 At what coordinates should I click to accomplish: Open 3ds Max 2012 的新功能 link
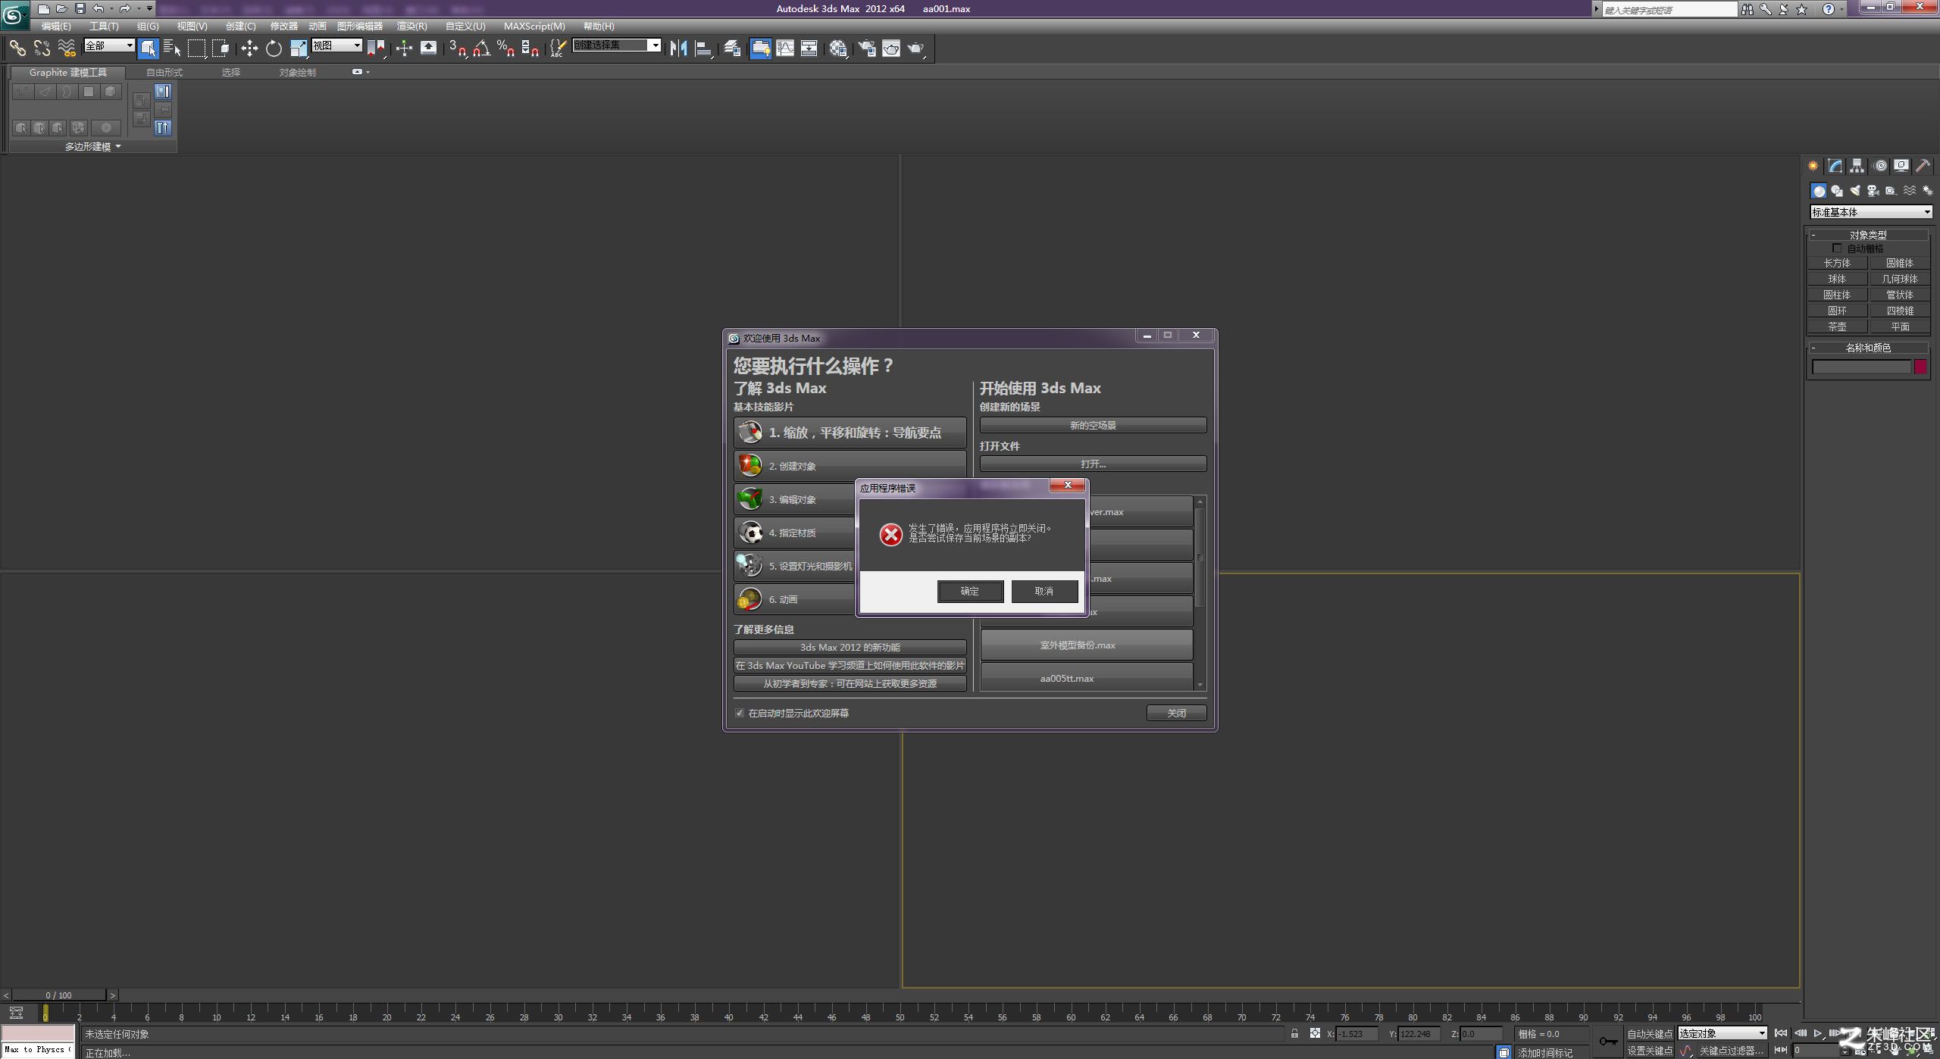tap(850, 648)
